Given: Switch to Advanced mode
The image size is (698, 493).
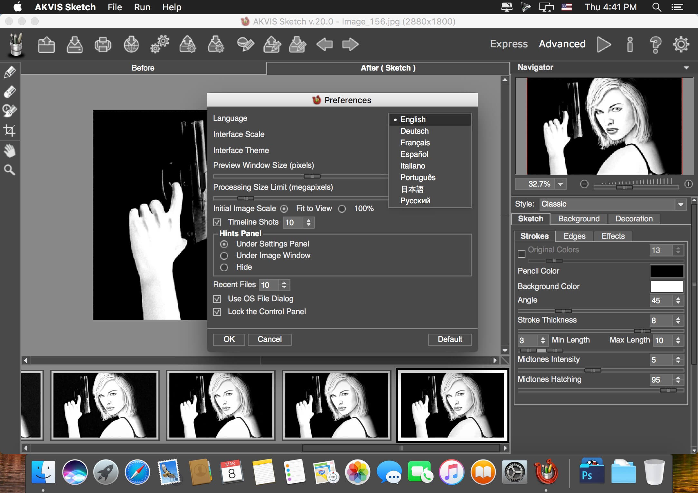Looking at the screenshot, I should 562,44.
